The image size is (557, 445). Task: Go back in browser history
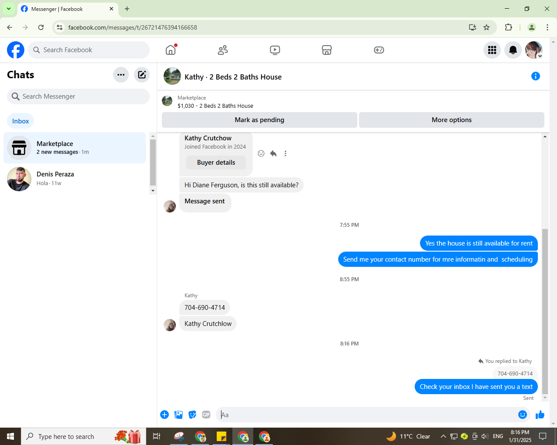pyautogui.click(x=10, y=27)
